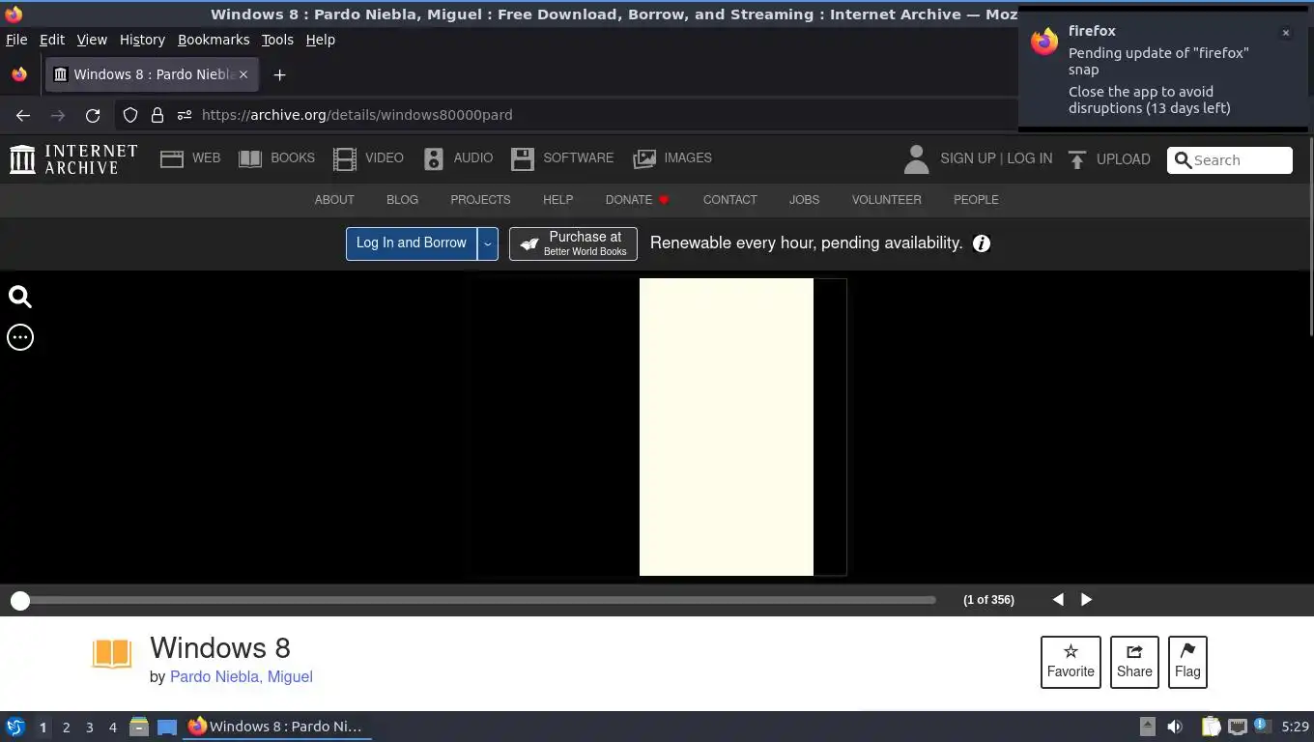This screenshot has height=742, width=1314.
Task: Open the Software collection icon
Action: 523,159
